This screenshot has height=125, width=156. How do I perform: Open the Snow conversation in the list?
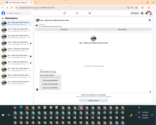[x=17, y=30]
